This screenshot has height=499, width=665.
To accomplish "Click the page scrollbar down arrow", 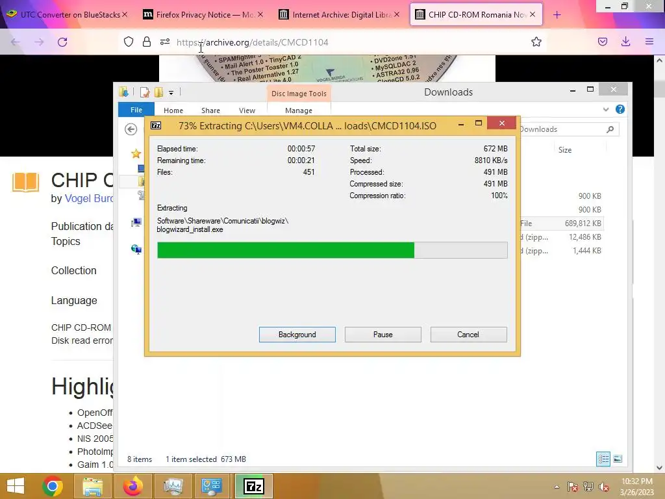I will pos(660,468).
